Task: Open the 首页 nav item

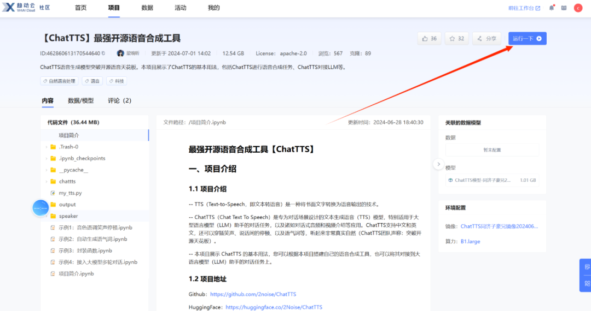Action: click(x=80, y=8)
